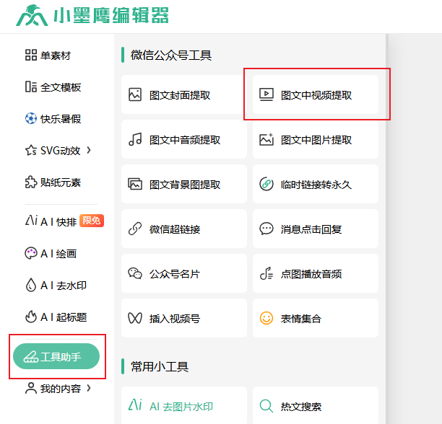The height and width of the screenshot is (424, 442).
Task: Click the 点图播放音频 label text
Action: point(311,274)
